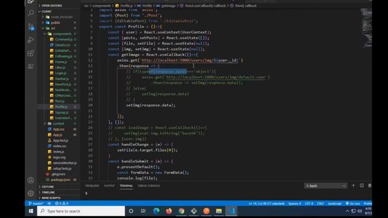The height and width of the screenshot is (218, 388).
Task: Open Signup.js in the explorer
Action: [61, 113]
